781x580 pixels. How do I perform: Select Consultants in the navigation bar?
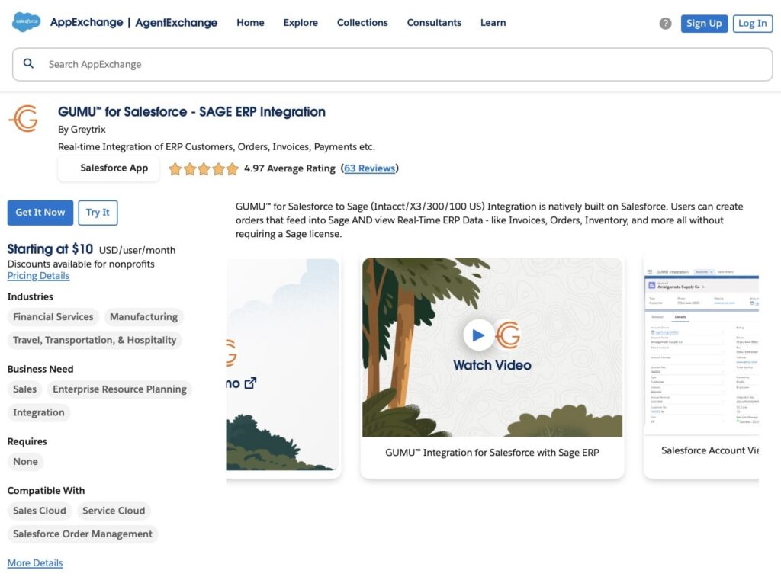[x=434, y=23]
